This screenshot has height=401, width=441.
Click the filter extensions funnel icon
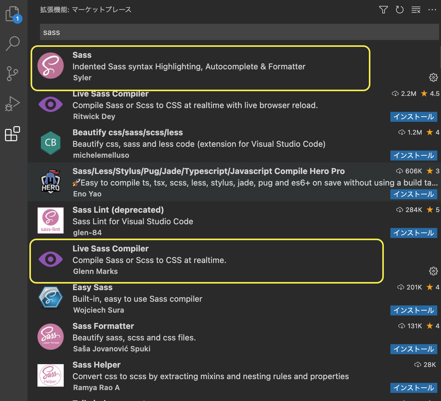pyautogui.click(x=384, y=10)
